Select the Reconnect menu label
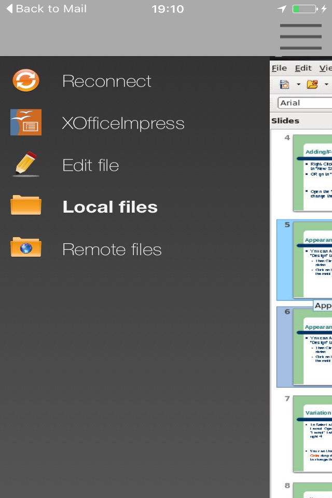Image resolution: width=332 pixels, height=498 pixels. pyautogui.click(x=107, y=81)
